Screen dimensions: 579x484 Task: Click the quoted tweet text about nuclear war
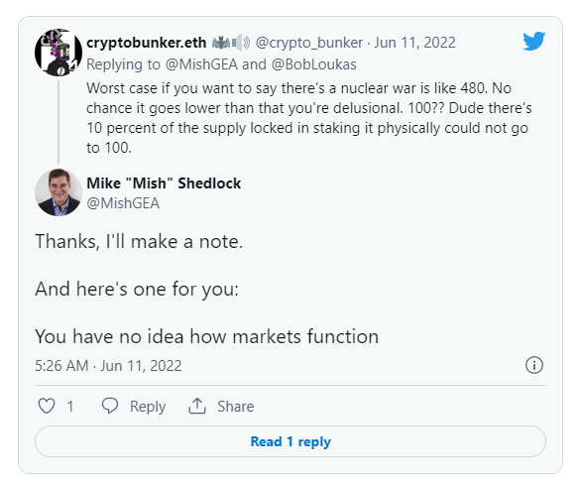click(309, 118)
